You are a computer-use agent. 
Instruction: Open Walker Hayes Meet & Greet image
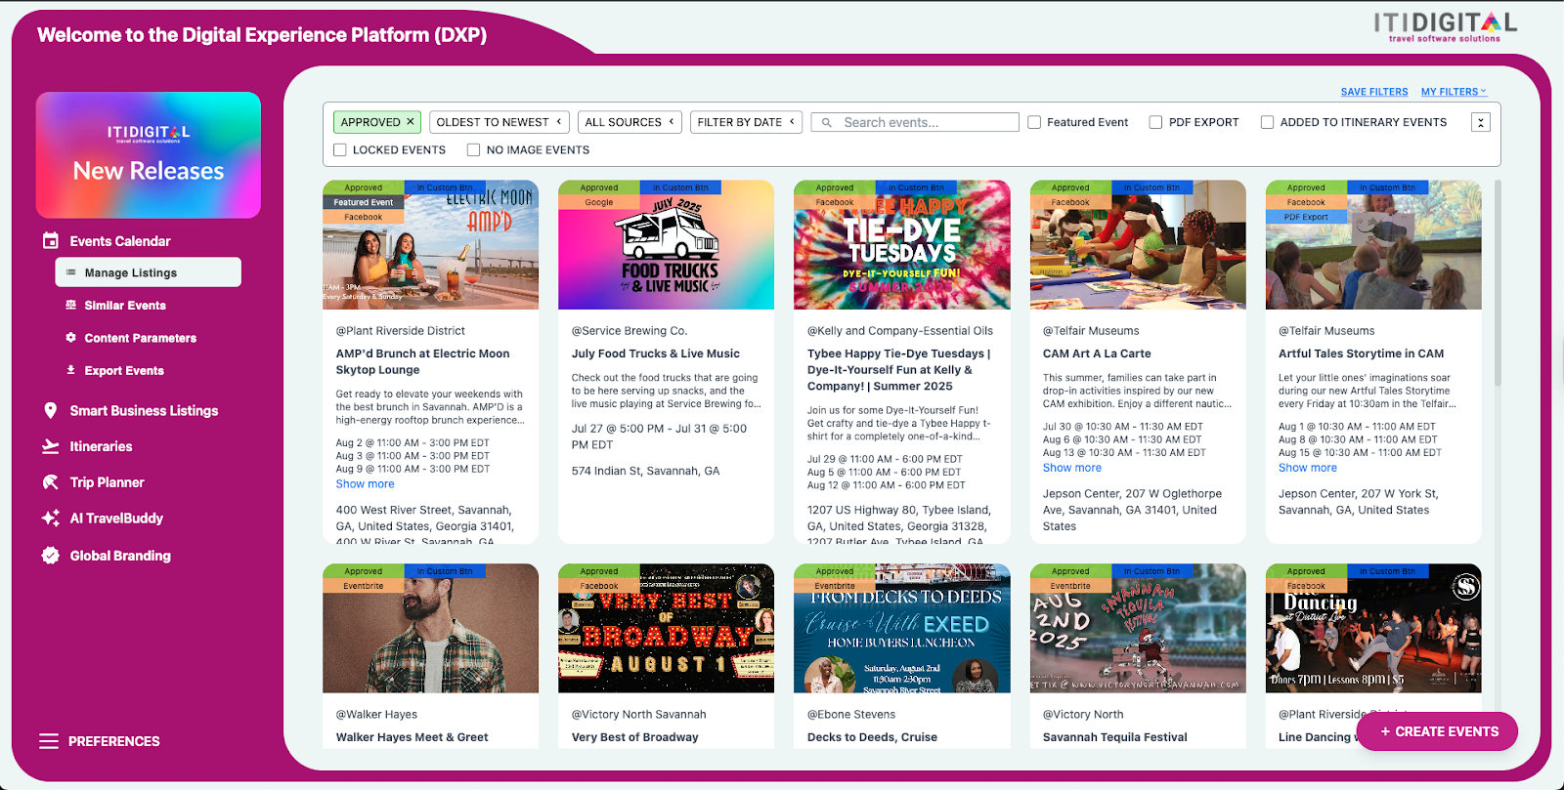(430, 628)
